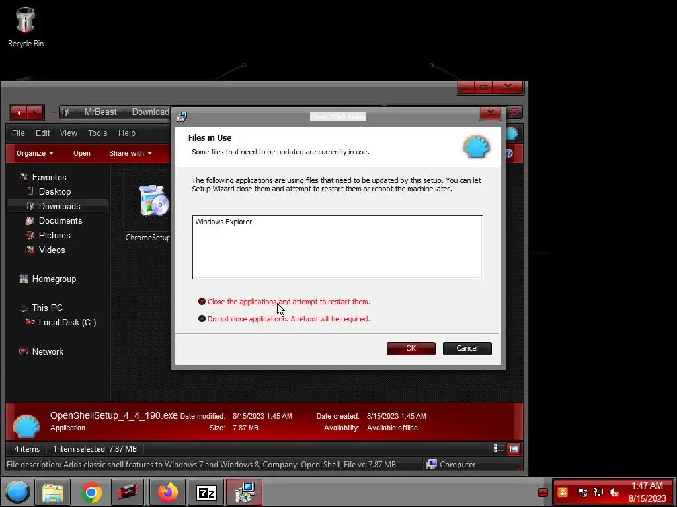677x507 pixels.
Task: Click the installer setup icon on taskbar
Action: pos(245,492)
